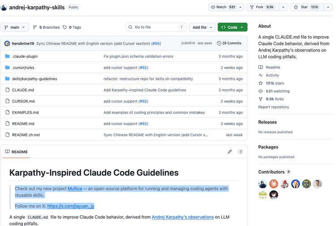Open the green Code dropdown
Image resolution: width=336 pixels, height=226 pixels.
[x=233, y=27]
